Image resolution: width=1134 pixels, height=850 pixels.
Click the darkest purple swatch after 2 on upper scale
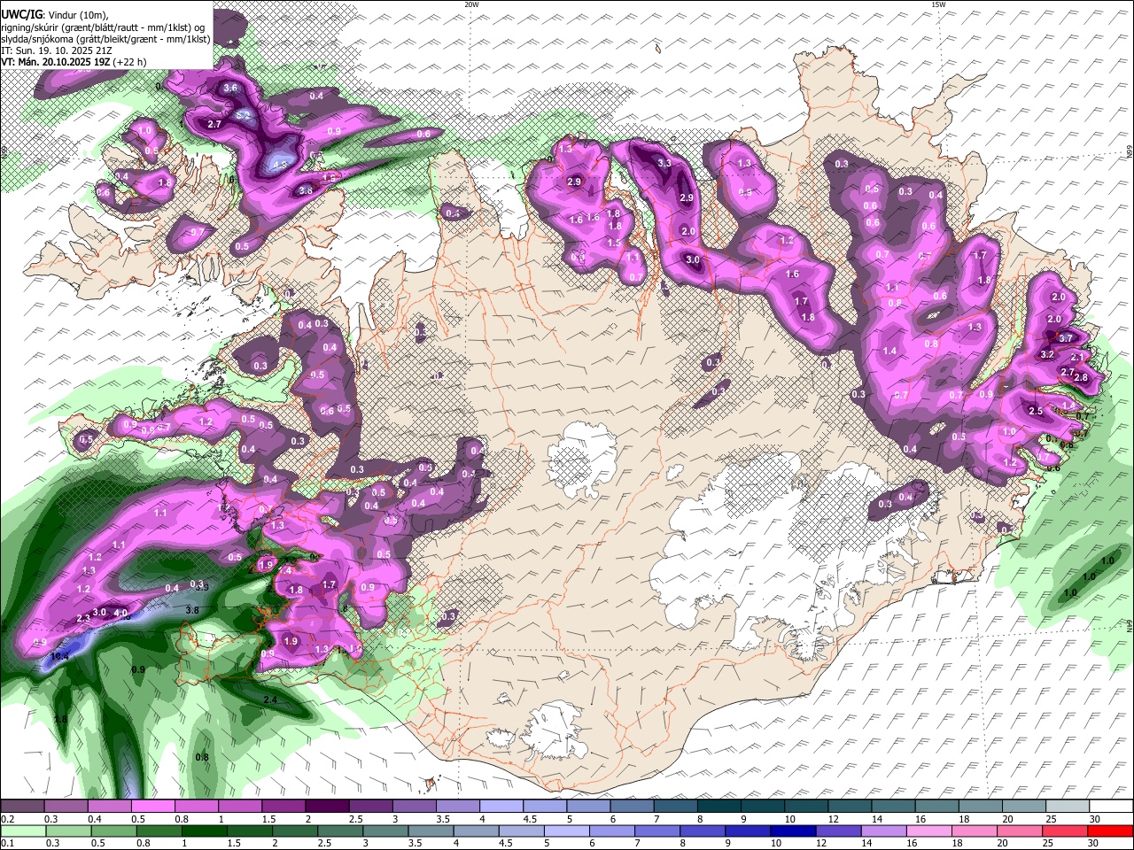point(327,807)
